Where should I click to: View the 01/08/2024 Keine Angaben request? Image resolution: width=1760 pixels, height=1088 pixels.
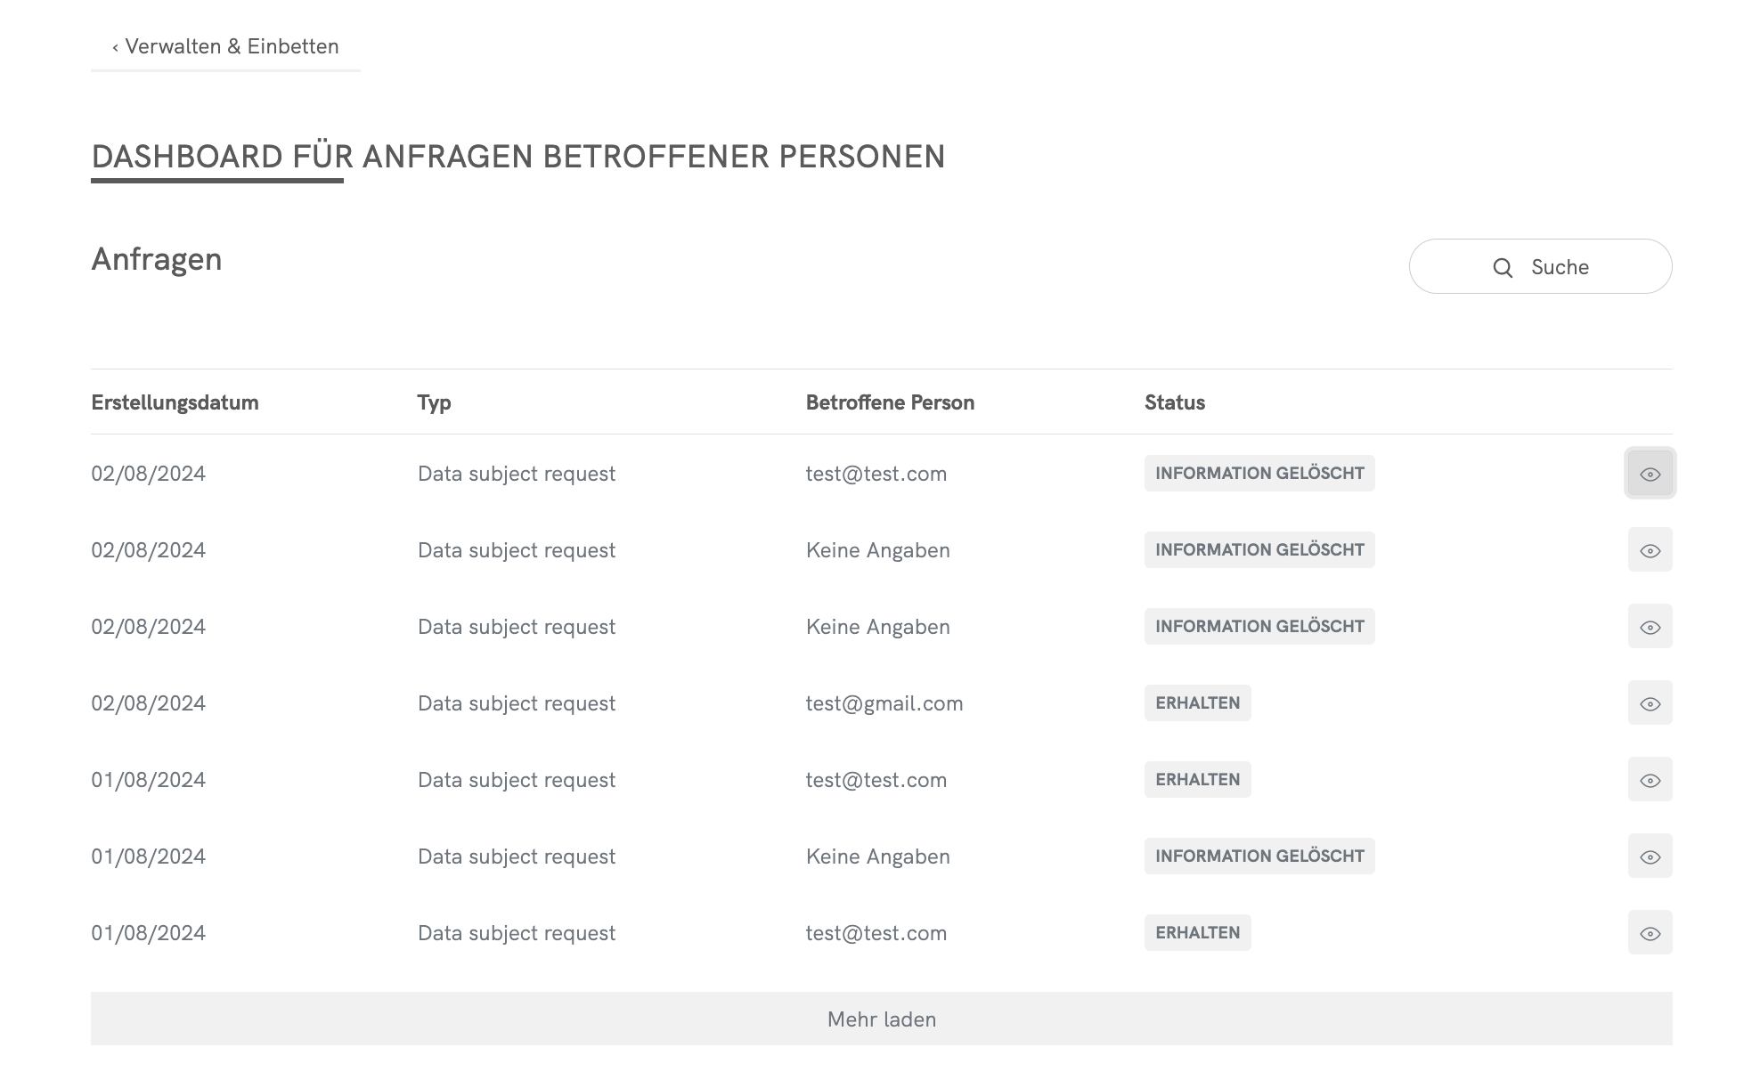[x=1650, y=857]
